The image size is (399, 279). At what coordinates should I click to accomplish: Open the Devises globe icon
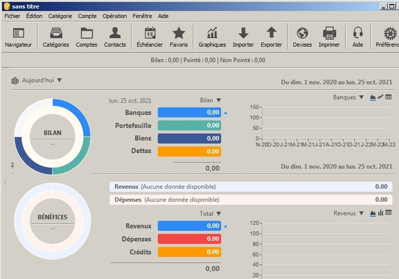302,33
